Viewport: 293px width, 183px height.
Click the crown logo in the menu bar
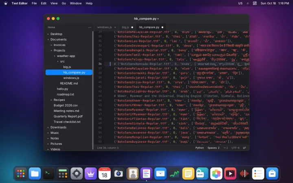[x=6, y=3]
